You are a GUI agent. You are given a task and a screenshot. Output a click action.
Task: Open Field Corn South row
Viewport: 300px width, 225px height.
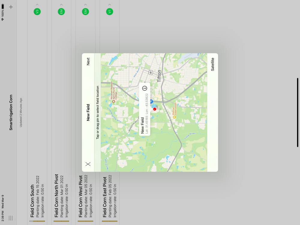tap(37, 112)
